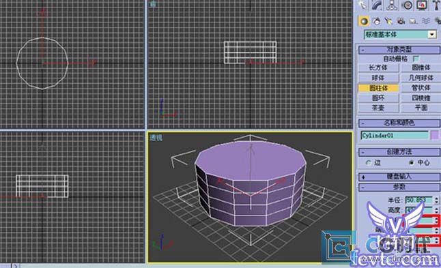Select the Space Warps category icon
This screenshot has width=441, height=268.
click(x=426, y=21)
